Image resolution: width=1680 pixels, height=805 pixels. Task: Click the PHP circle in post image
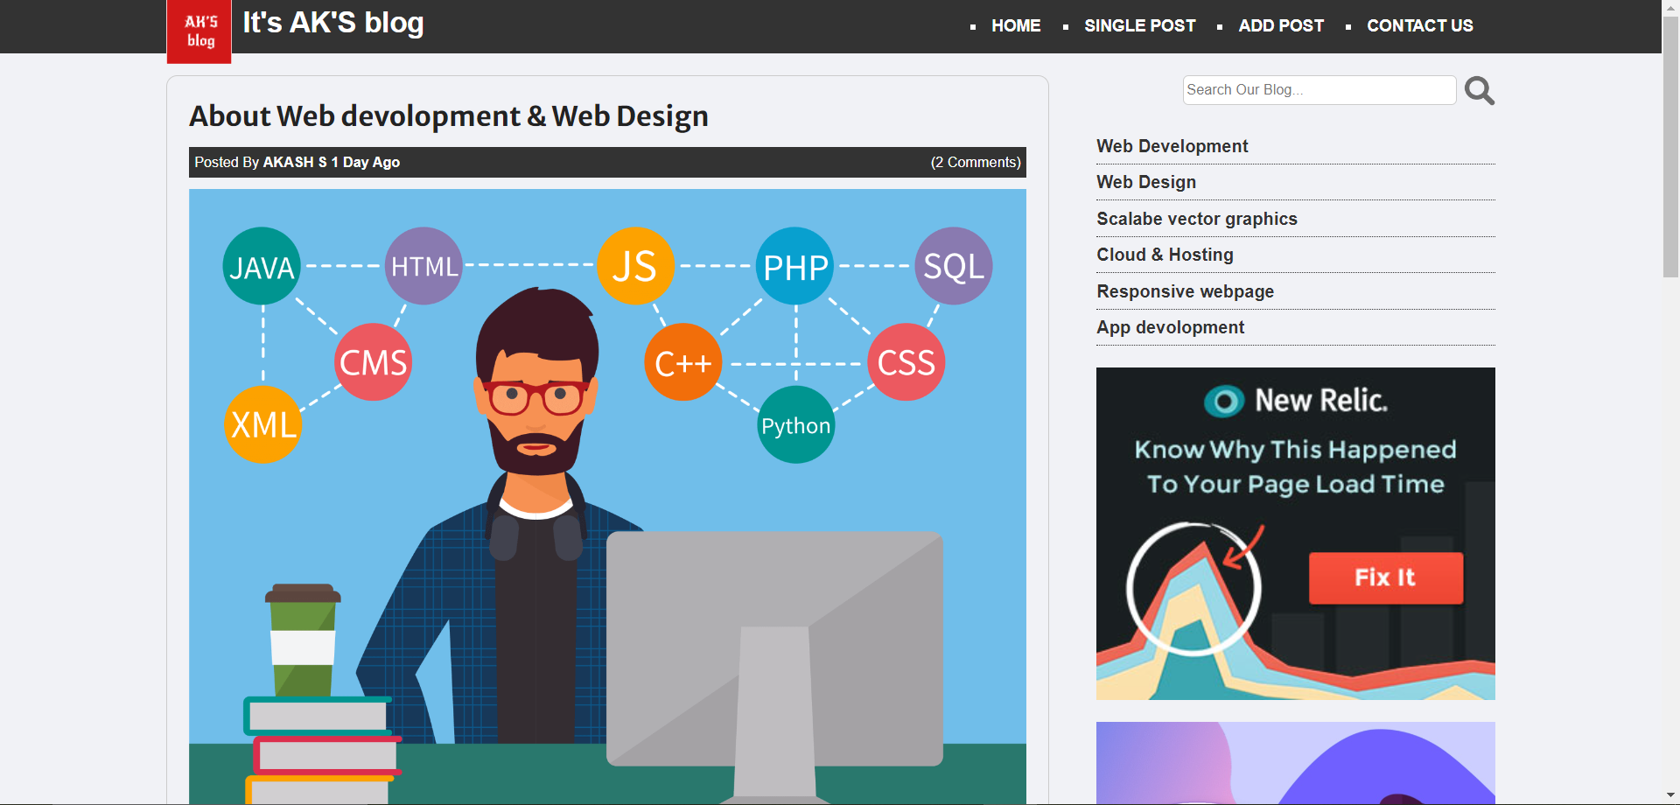pos(794,266)
